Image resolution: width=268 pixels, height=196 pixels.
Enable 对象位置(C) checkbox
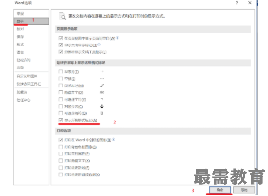click(x=61, y=106)
